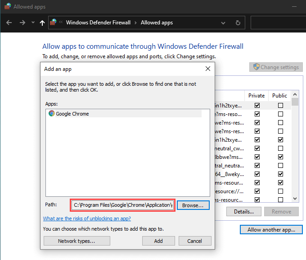
Task: Toggle the second row Public checkbox
Action: 280,114
